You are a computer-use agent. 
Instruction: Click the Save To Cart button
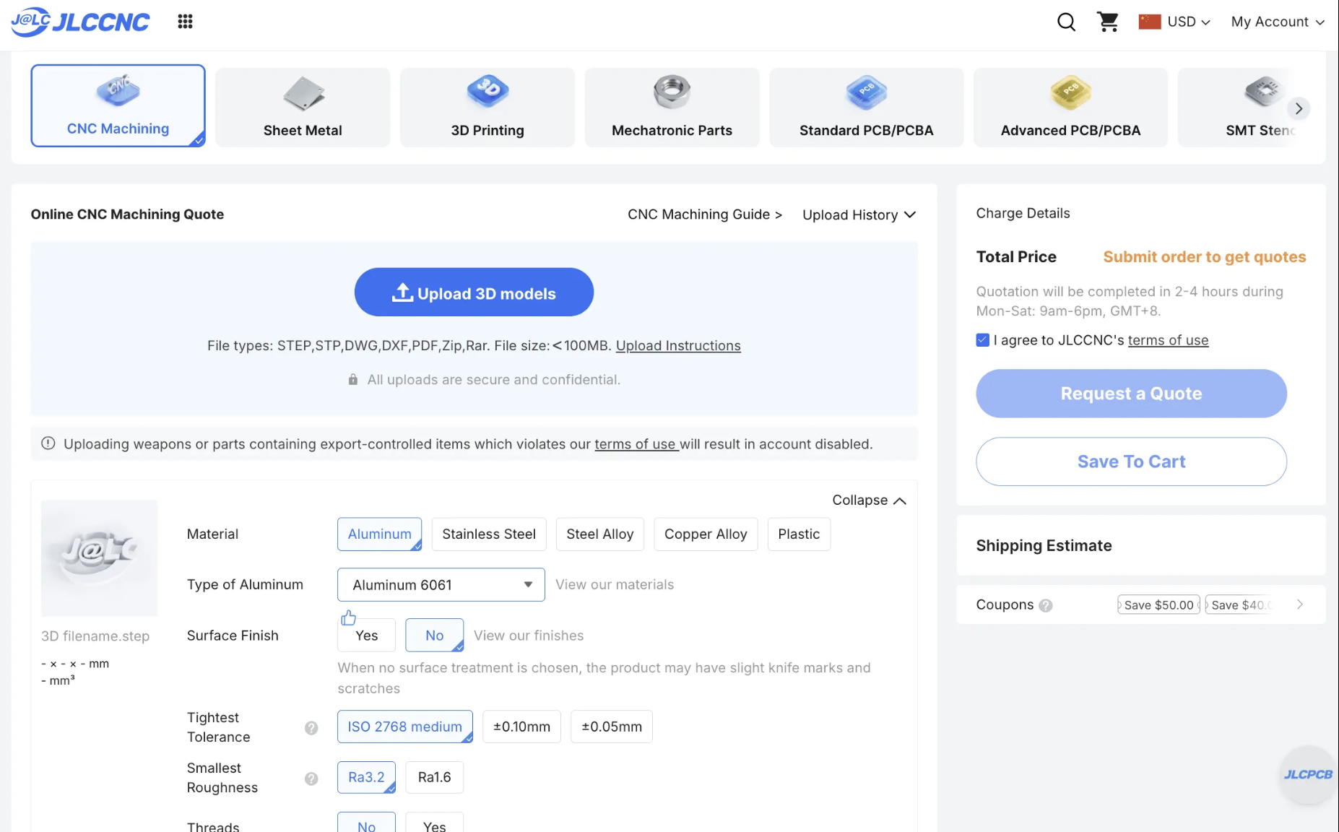[1131, 461]
